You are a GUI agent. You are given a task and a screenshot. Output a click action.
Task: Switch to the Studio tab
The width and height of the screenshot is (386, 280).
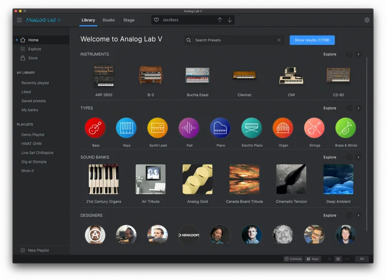(109, 20)
